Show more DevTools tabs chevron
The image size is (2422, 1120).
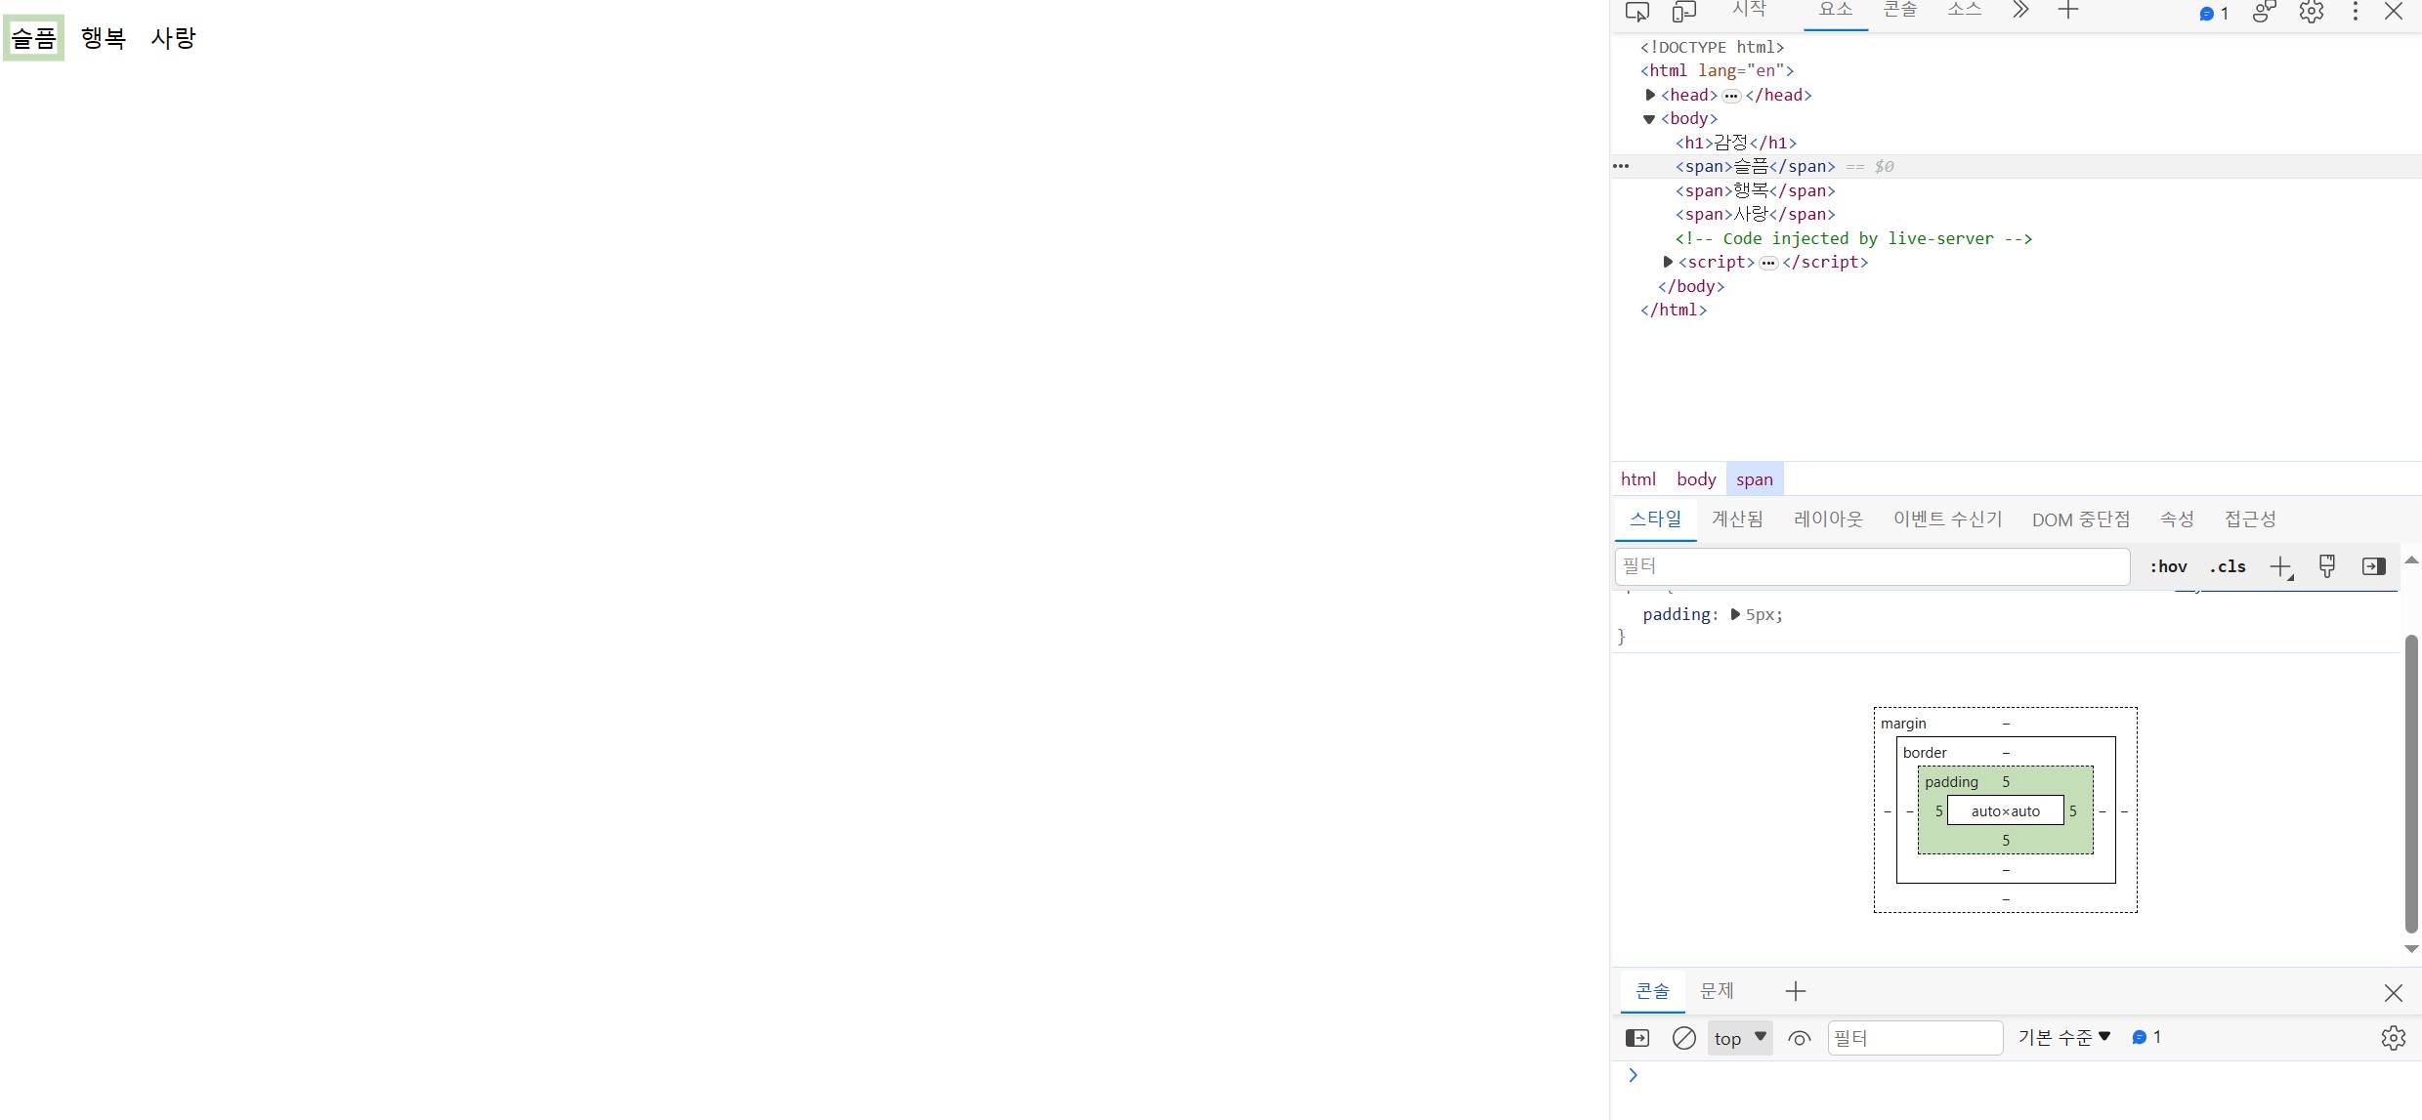tap(2020, 11)
